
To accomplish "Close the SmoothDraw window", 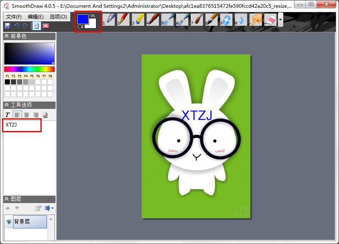I will click(x=327, y=5).
